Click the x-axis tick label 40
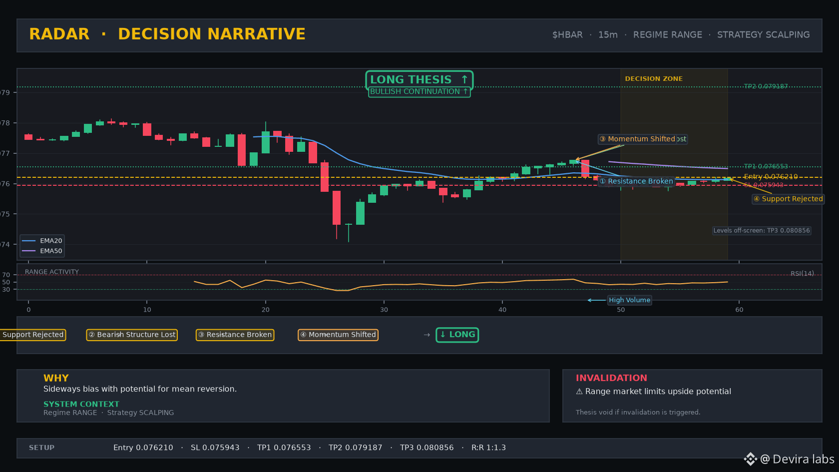The image size is (839, 472). pyautogui.click(x=502, y=310)
